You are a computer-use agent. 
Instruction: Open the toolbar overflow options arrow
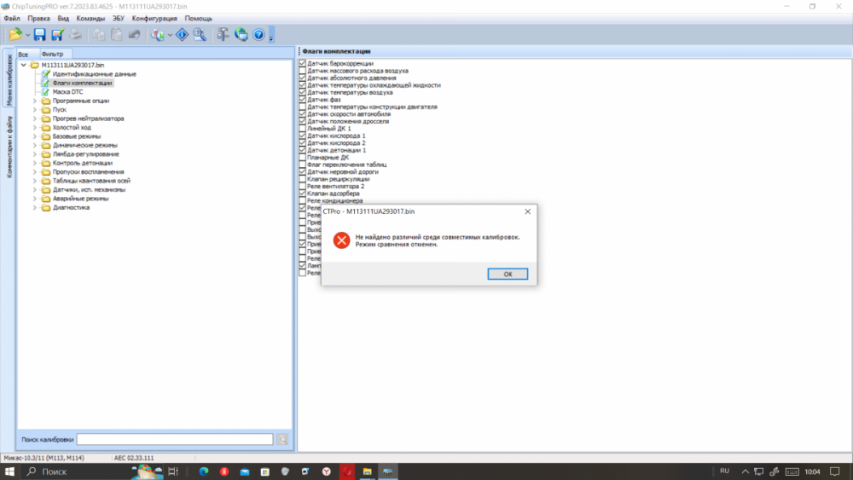(x=271, y=36)
